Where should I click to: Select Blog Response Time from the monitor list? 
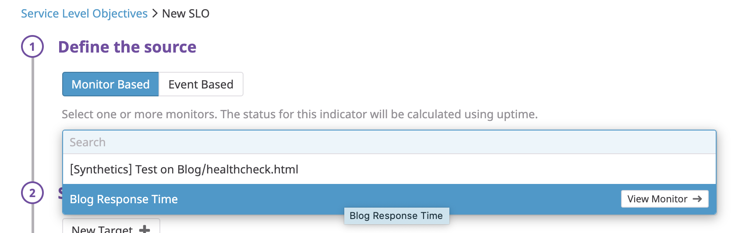(124, 199)
